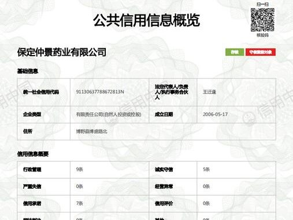
Task: Click the 严重失信 label
Action: 32,186
